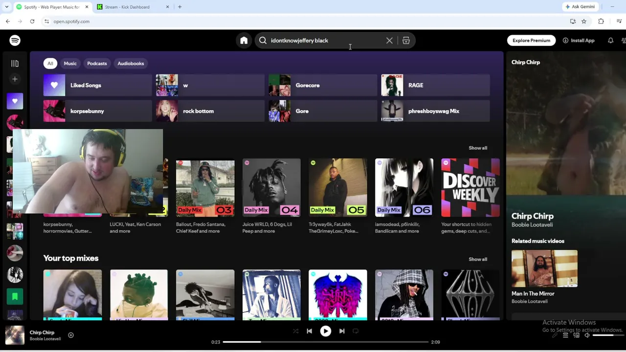Click the Install App link
This screenshot has width=626, height=352.
579,41
